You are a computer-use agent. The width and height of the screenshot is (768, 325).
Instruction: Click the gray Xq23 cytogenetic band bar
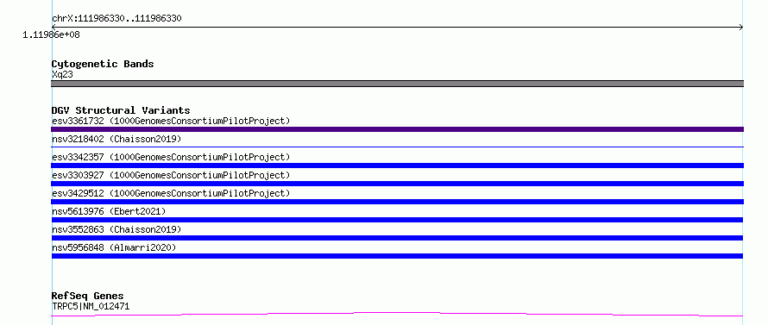click(397, 84)
